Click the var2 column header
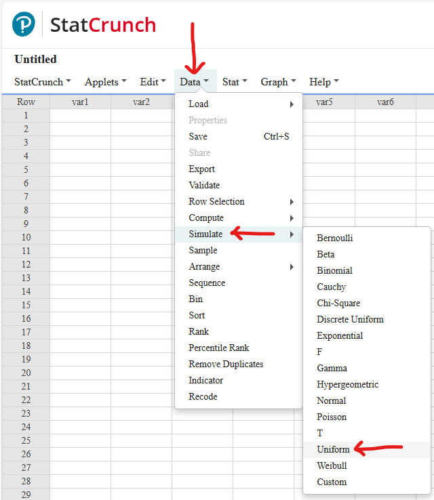Screen dimensions: 434x500 [x=141, y=102]
